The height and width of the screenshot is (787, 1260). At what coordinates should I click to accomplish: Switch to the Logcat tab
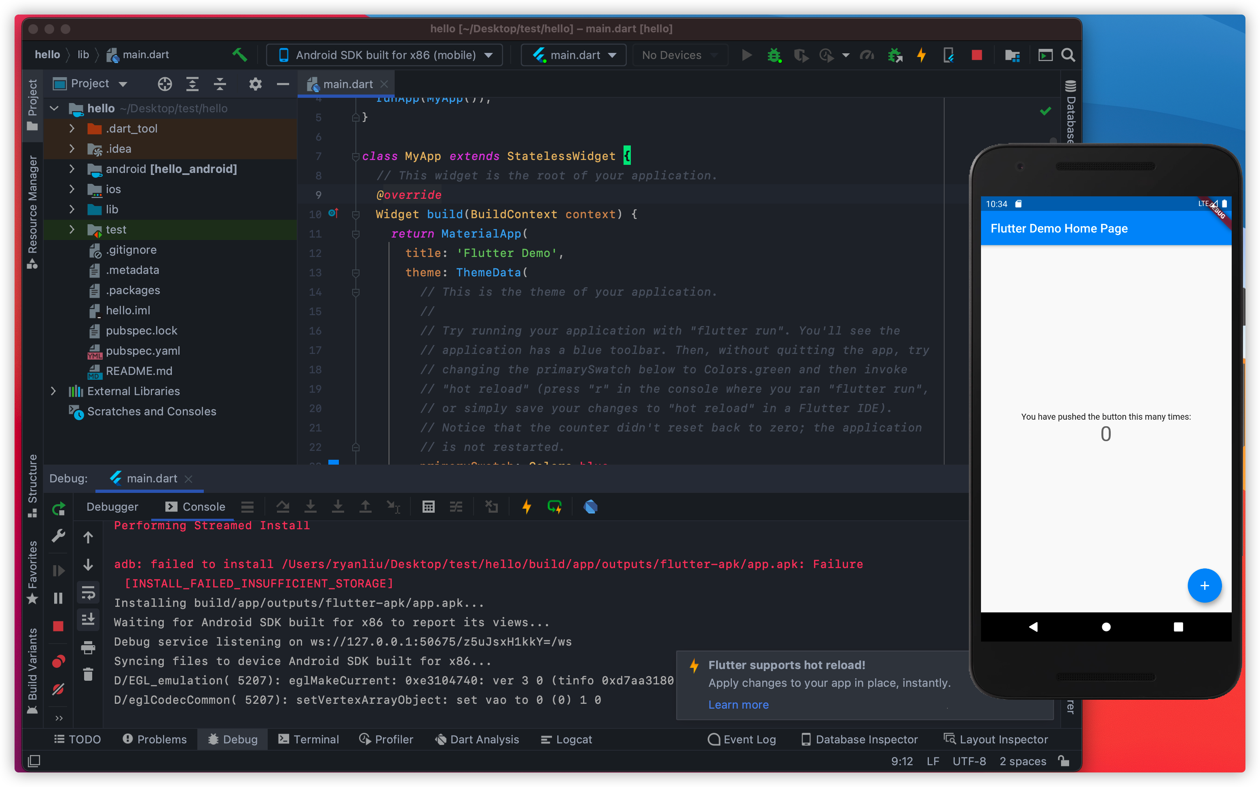tap(563, 739)
